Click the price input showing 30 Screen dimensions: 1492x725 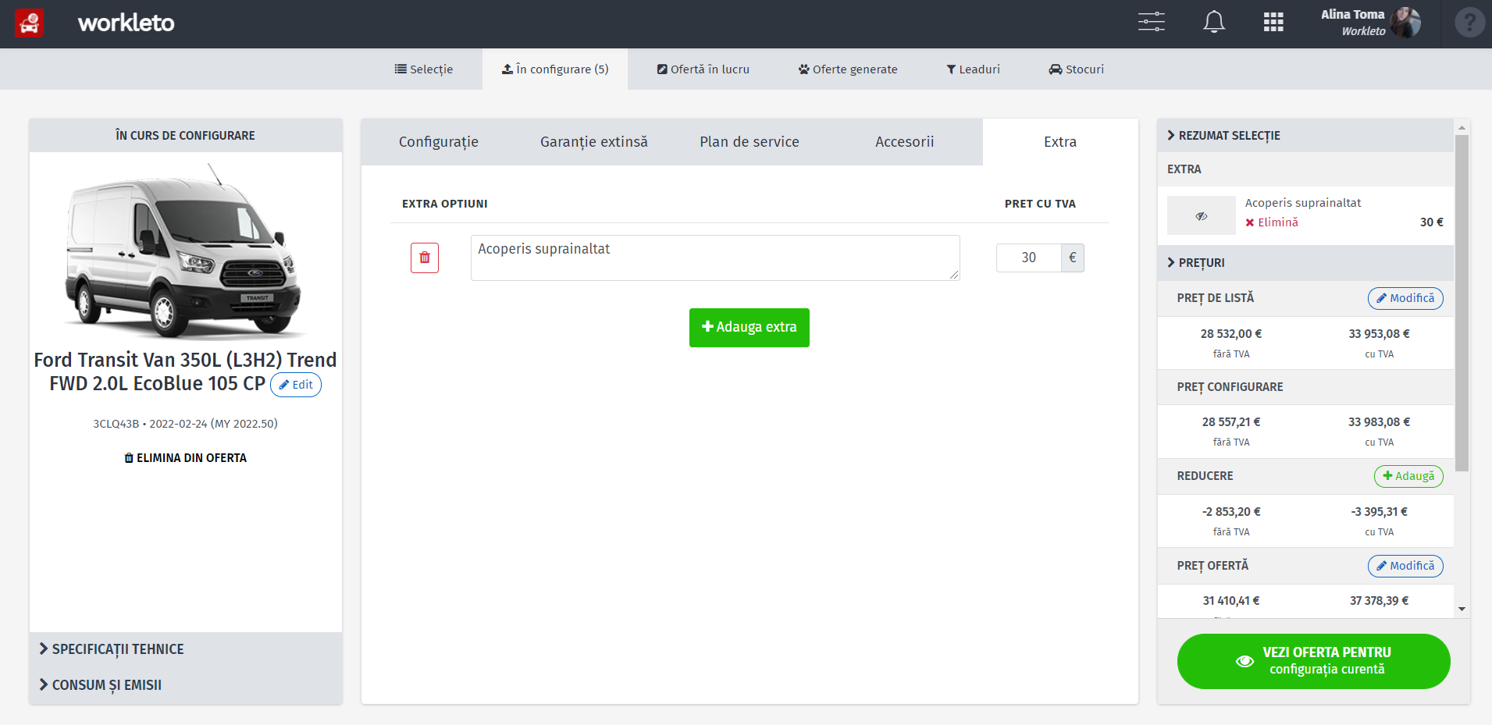pyautogui.click(x=1028, y=258)
